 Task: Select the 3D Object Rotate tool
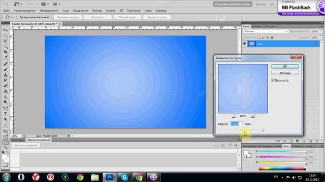[6, 131]
